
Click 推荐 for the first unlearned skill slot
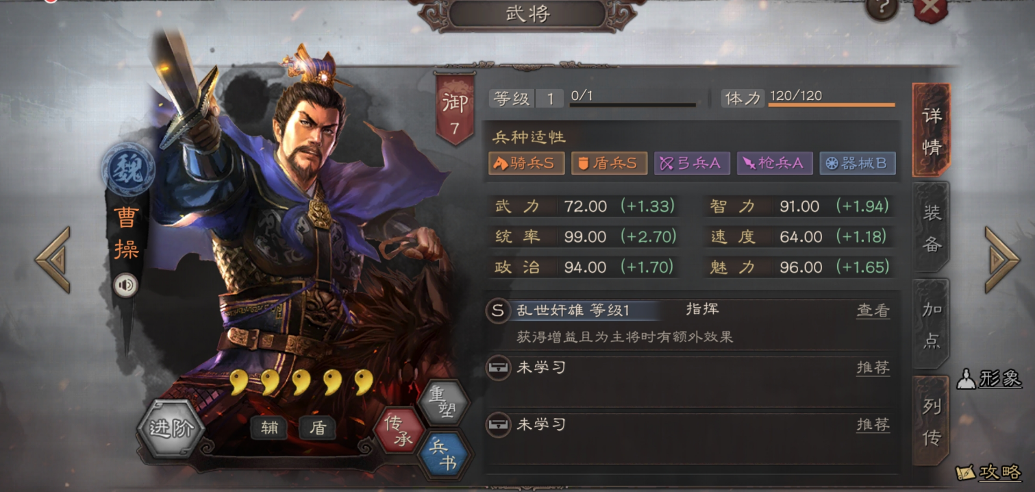873,367
